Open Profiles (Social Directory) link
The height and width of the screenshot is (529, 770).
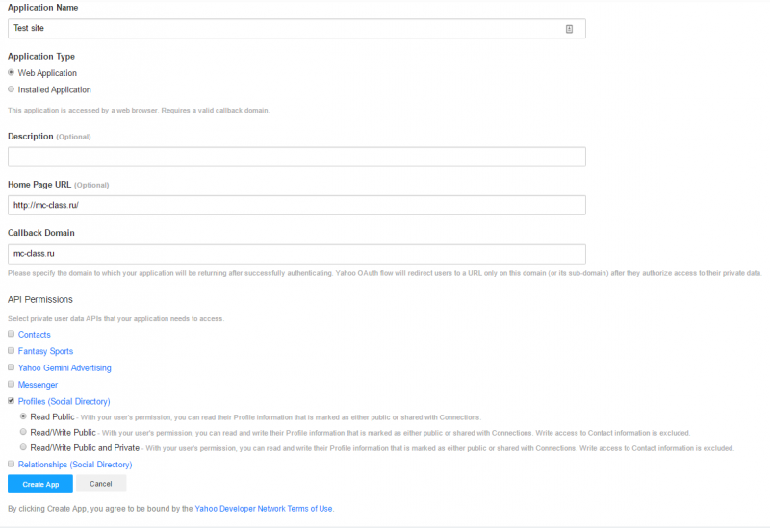click(x=64, y=401)
